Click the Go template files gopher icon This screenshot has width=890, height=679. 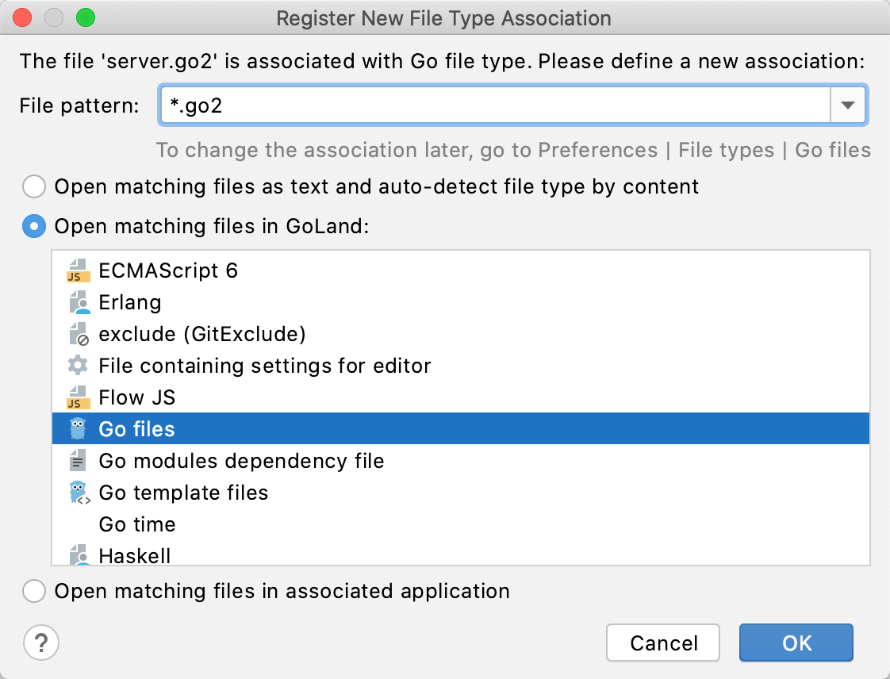tap(78, 493)
